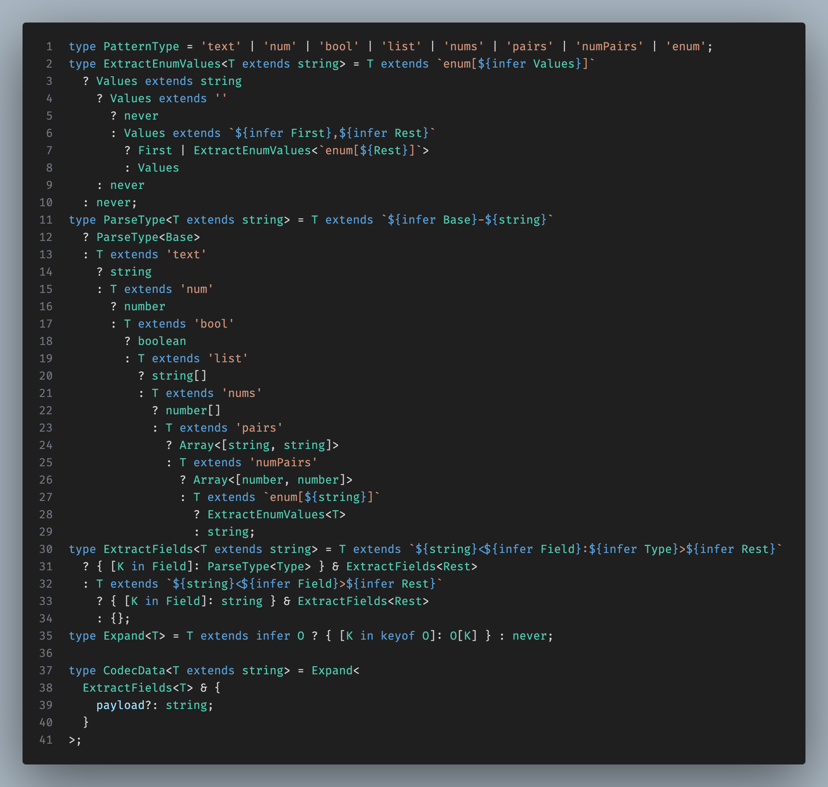The width and height of the screenshot is (828, 787).
Task: Click the boolean type on line 18
Action: click(162, 341)
